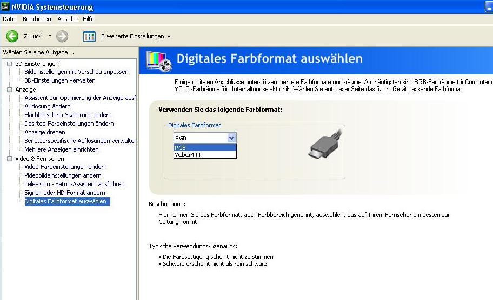Open Flachbildschirm-Skalierung ändern
Viewport: 493px width, 300px height.
tap(68, 115)
